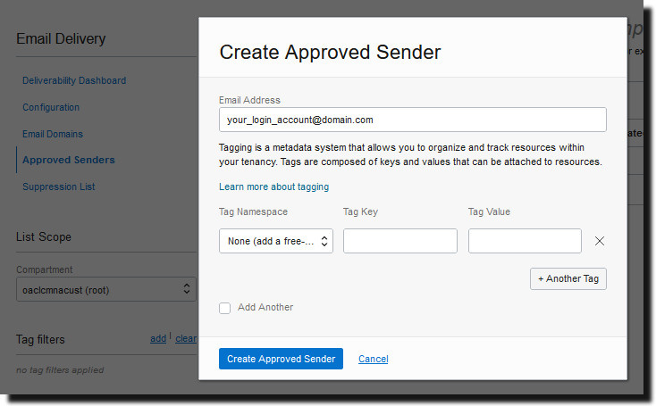Screen dimensions: 656x406
Task: Expand the Compartment selector
Action: pyautogui.click(x=105, y=289)
